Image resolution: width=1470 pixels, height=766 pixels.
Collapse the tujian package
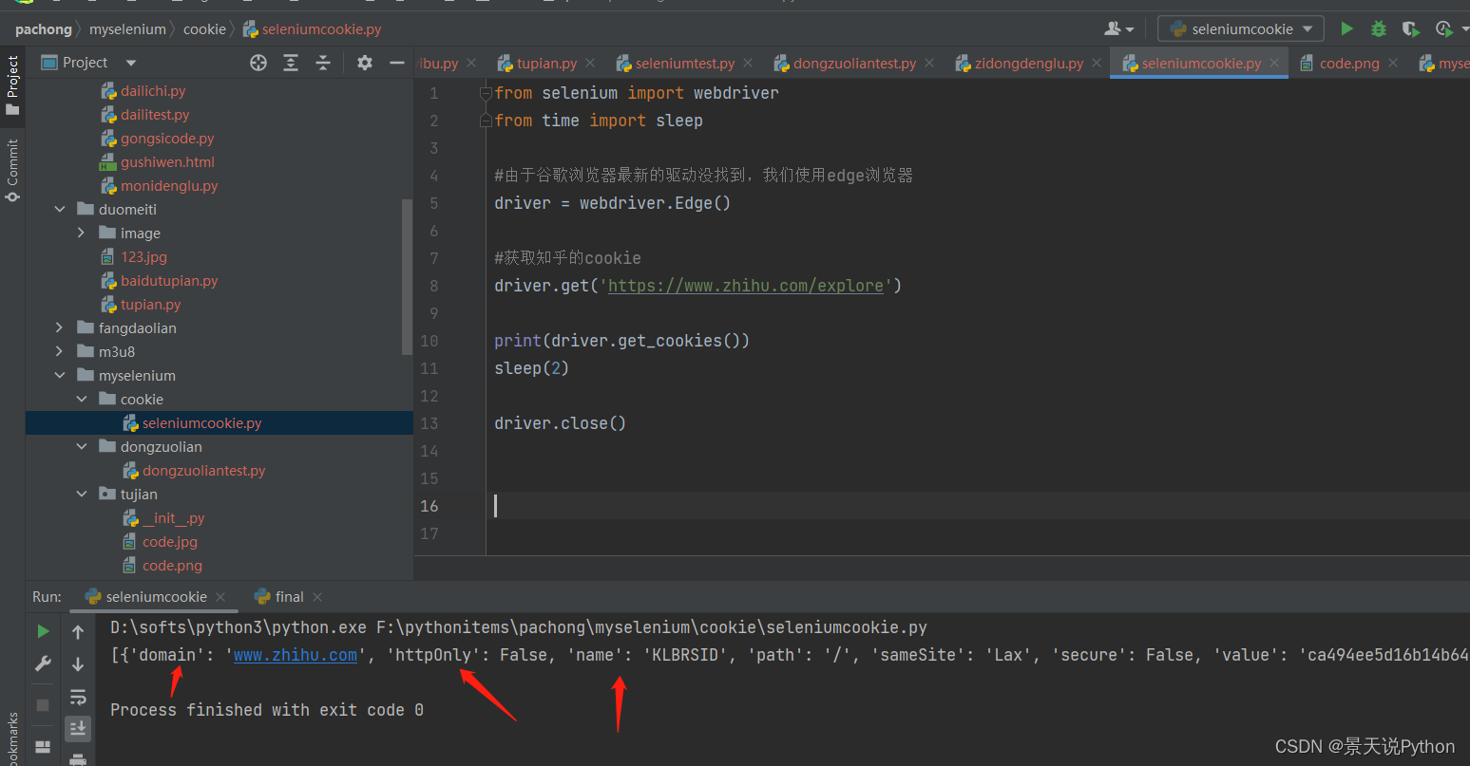point(82,495)
